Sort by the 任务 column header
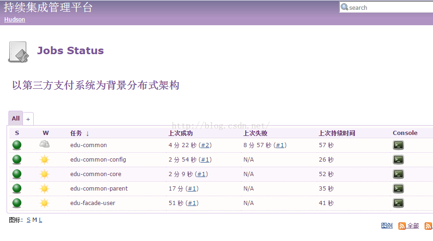 pyautogui.click(x=80, y=133)
